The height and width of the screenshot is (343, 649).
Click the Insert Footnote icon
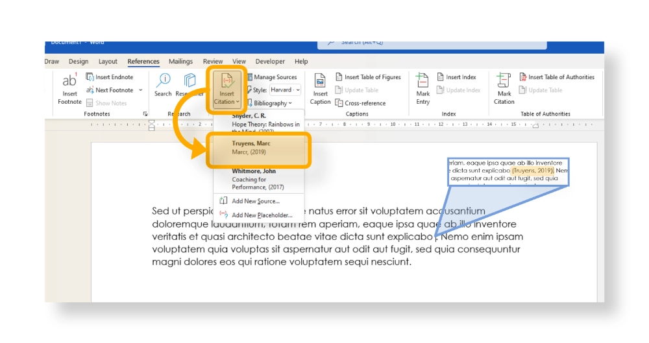coord(69,81)
